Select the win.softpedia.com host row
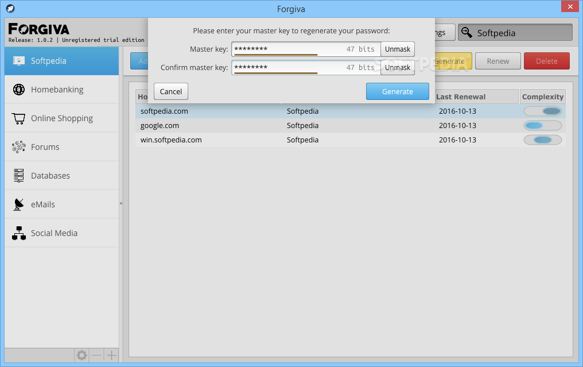This screenshot has height=367, width=583. [x=350, y=140]
